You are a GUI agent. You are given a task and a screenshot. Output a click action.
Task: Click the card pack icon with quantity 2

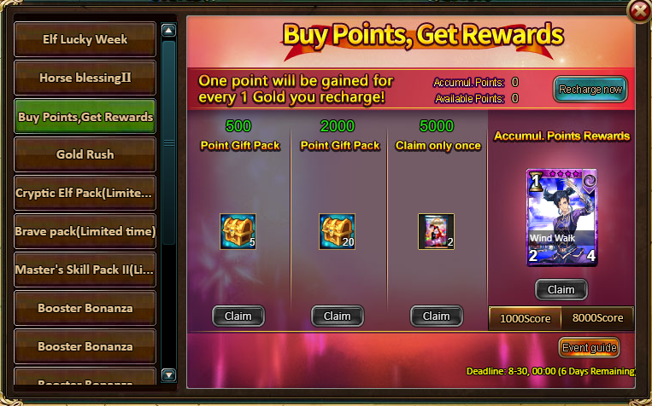(x=436, y=231)
